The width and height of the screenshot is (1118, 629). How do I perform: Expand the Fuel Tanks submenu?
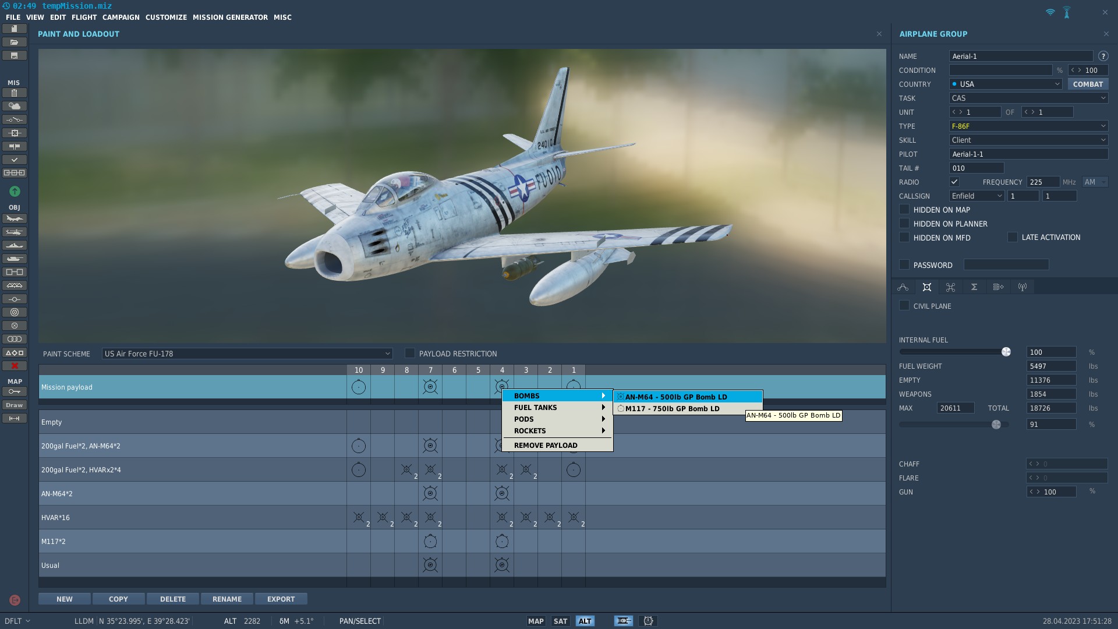pyautogui.click(x=557, y=408)
